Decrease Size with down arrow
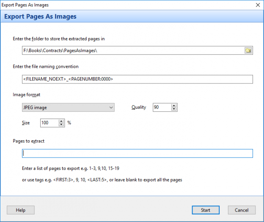Image resolution: width=264 pixels, height=222 pixels. tap(61, 125)
